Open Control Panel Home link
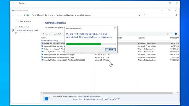This screenshot has width=189, height=106. pyautogui.click(x=23, y=21)
